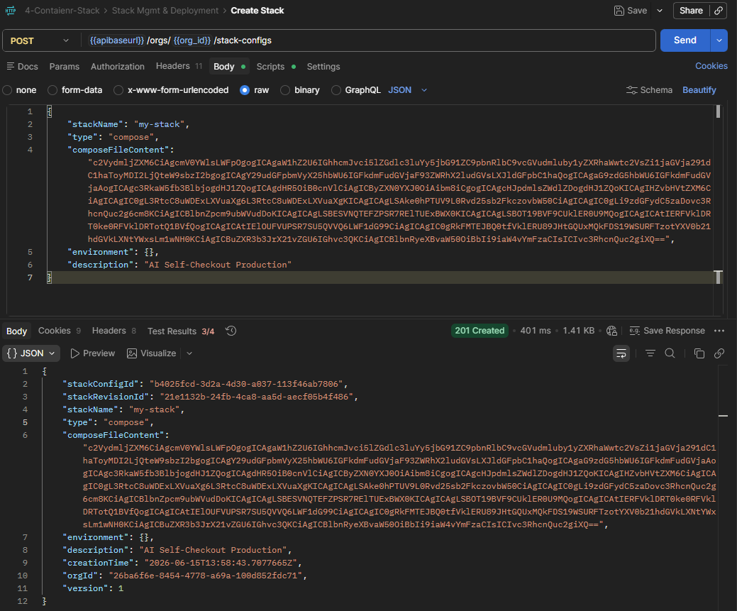737x611 pixels.
Task: Click the request description "AI Self-Checkout Production"
Action: [218, 265]
